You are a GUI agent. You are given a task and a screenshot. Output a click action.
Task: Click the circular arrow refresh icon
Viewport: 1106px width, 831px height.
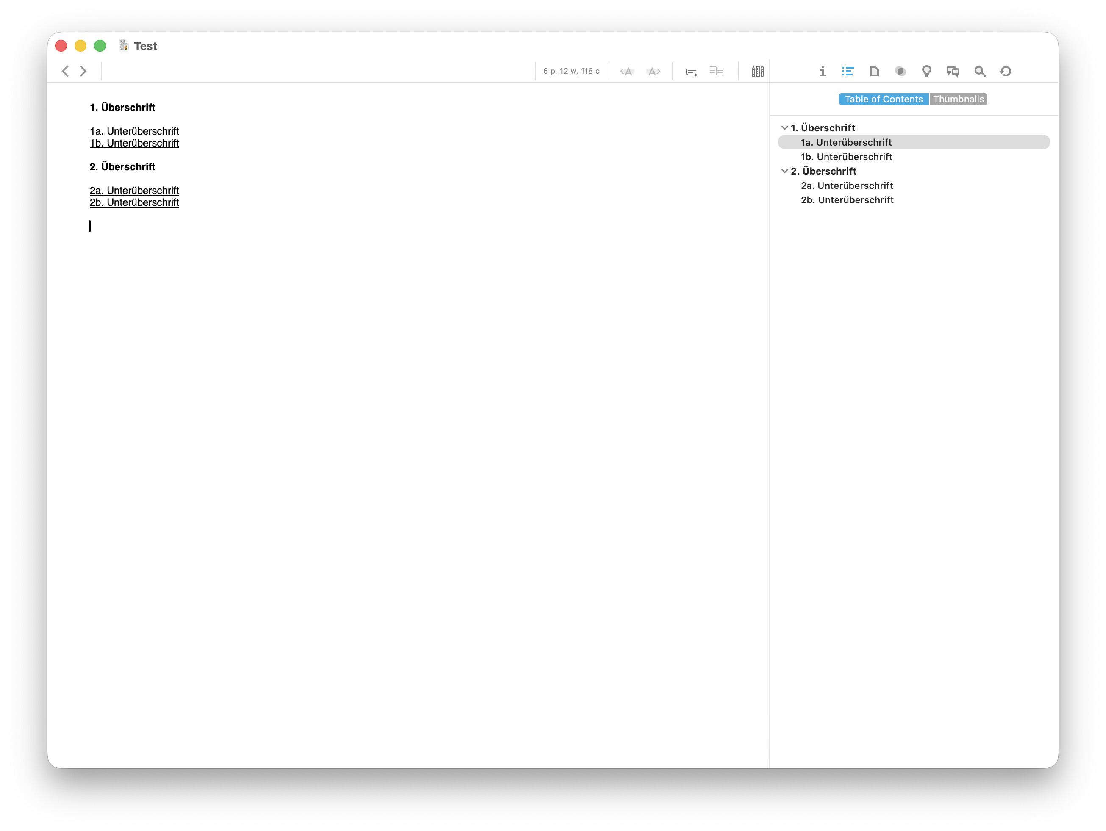pyautogui.click(x=1006, y=72)
